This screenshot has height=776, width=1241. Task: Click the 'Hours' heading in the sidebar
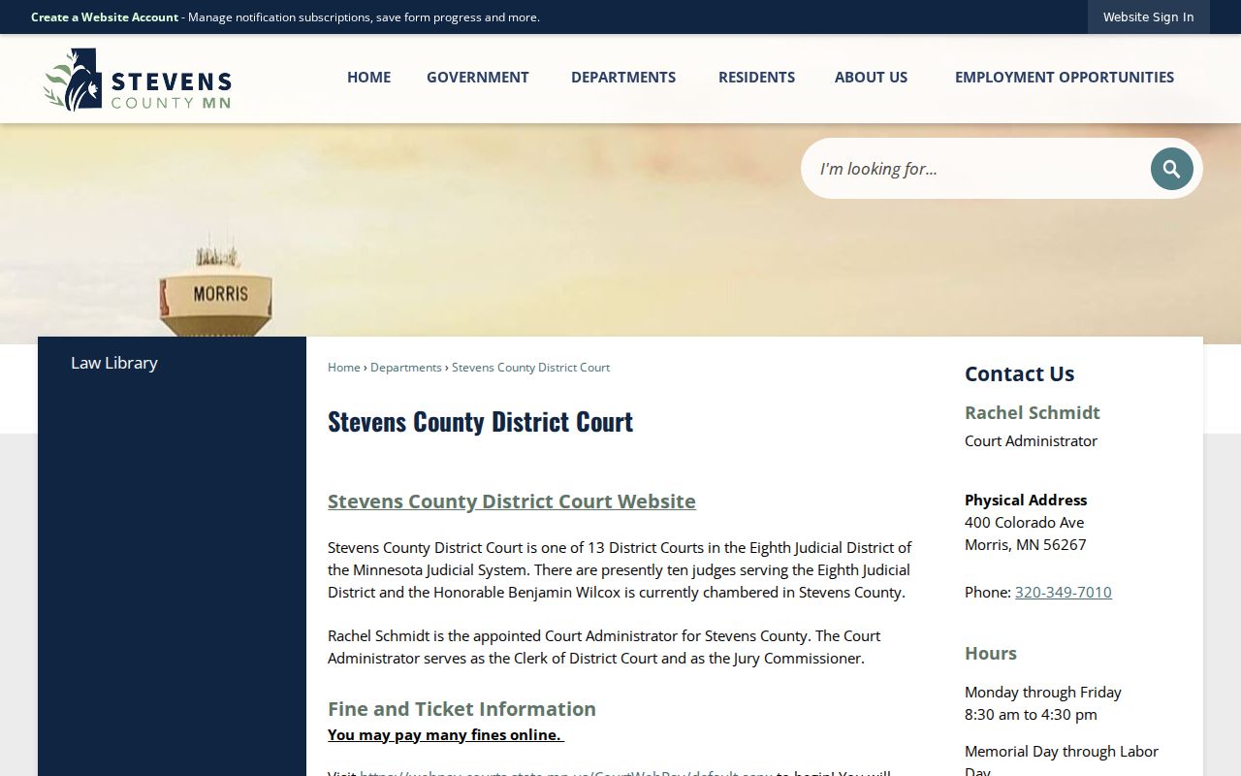tap(991, 654)
